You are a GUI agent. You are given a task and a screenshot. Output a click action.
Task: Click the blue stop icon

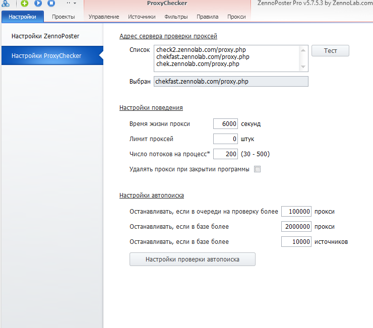tap(51, 3)
